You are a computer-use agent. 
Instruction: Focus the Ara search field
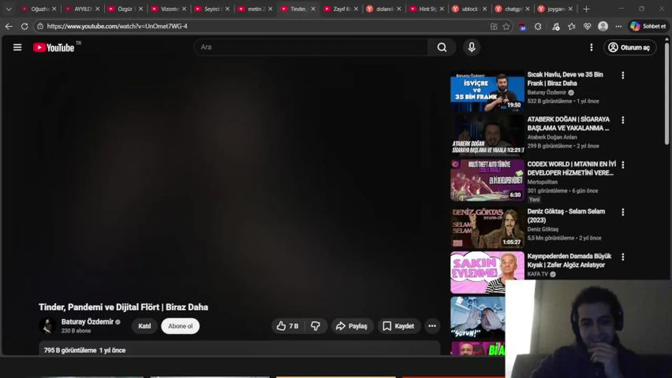click(x=311, y=47)
